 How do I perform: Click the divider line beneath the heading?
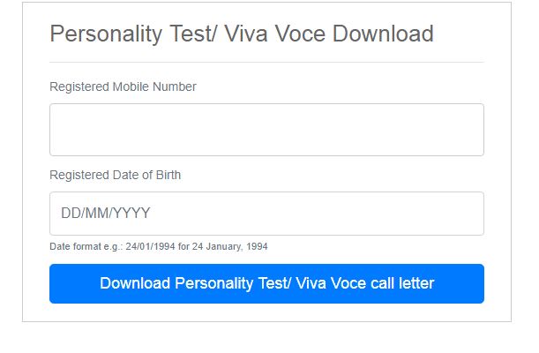pos(266,62)
